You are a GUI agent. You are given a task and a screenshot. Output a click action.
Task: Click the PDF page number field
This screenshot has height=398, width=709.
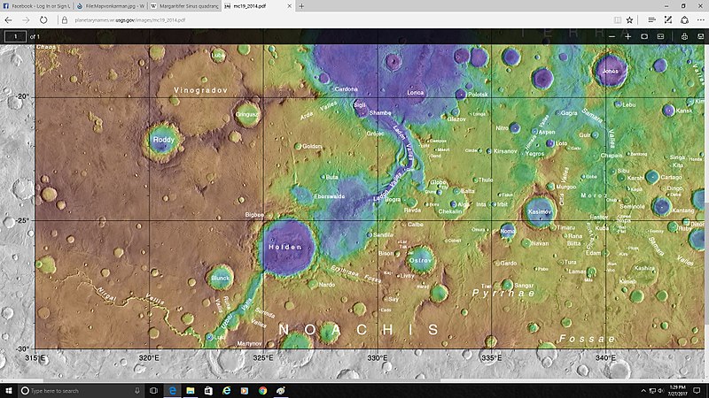(x=15, y=36)
